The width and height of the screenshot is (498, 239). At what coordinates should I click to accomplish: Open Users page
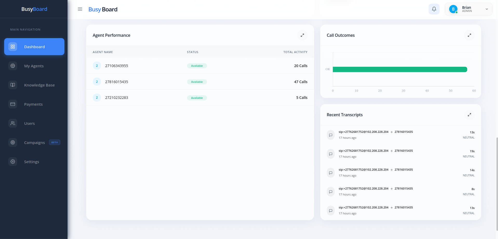point(34,123)
